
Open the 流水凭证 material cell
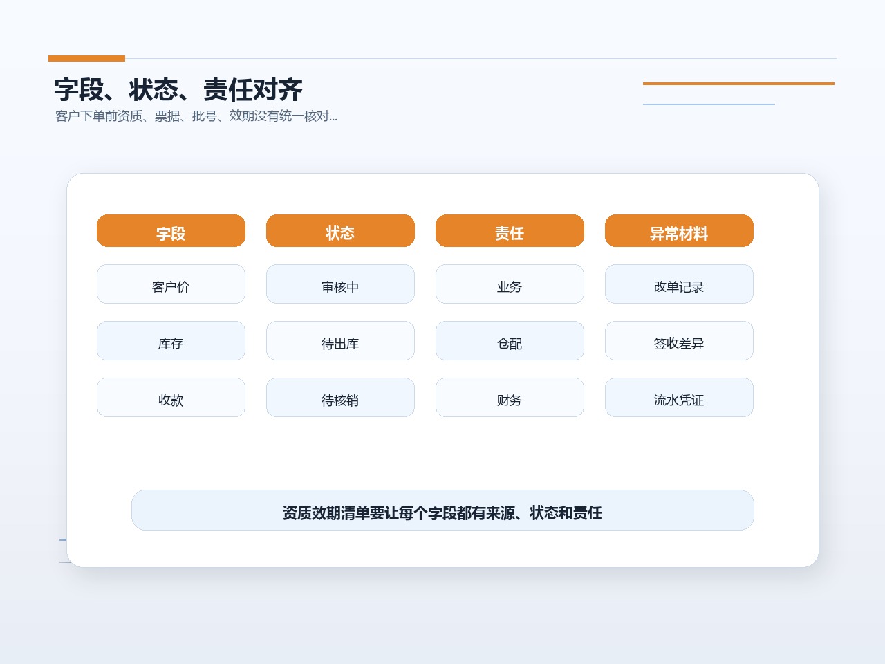tap(679, 397)
